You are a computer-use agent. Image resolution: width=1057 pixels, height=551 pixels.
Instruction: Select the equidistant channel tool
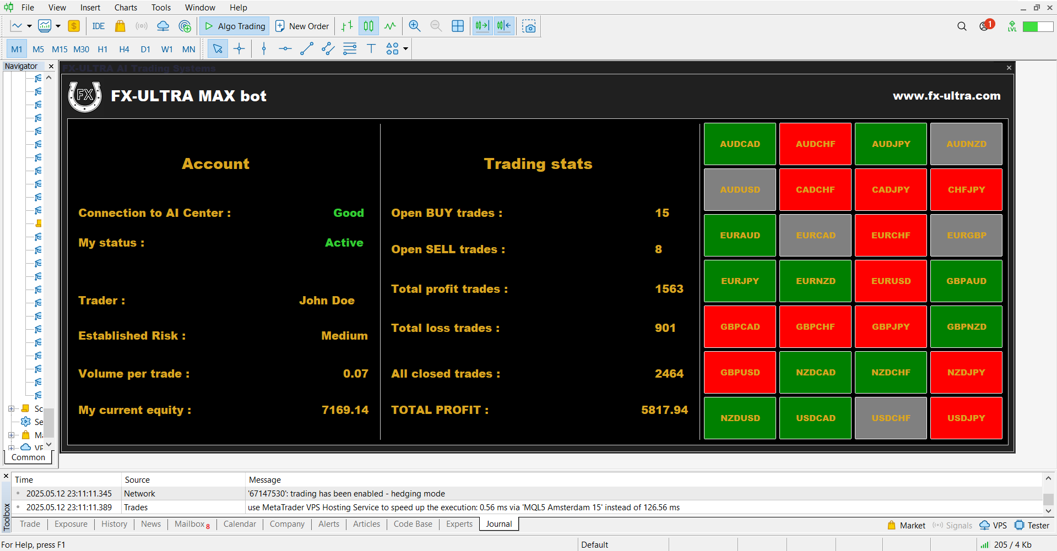328,49
